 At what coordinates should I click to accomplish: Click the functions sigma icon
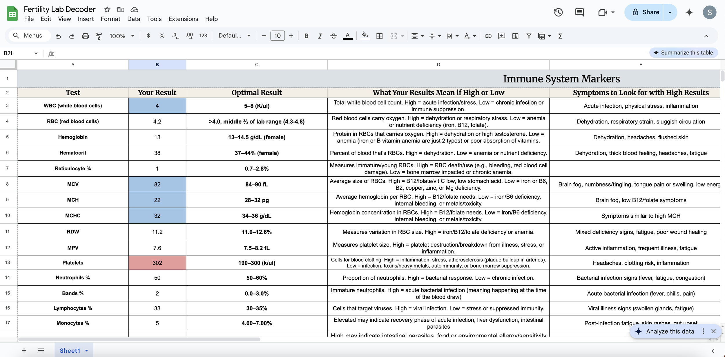tap(560, 36)
